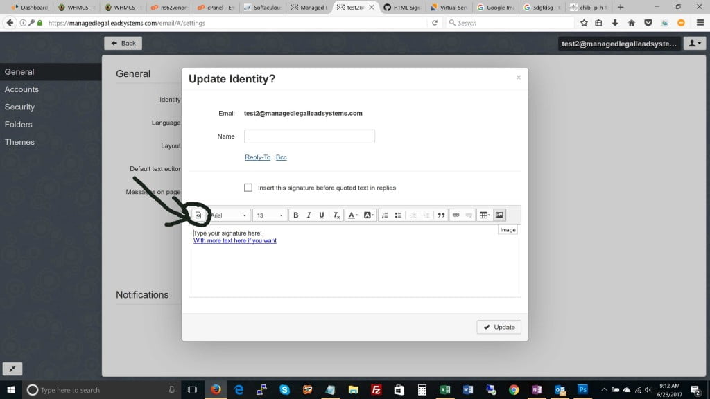This screenshot has height=399, width=710.
Task: Click the Source view icon in editor toolbar
Action: click(198, 215)
